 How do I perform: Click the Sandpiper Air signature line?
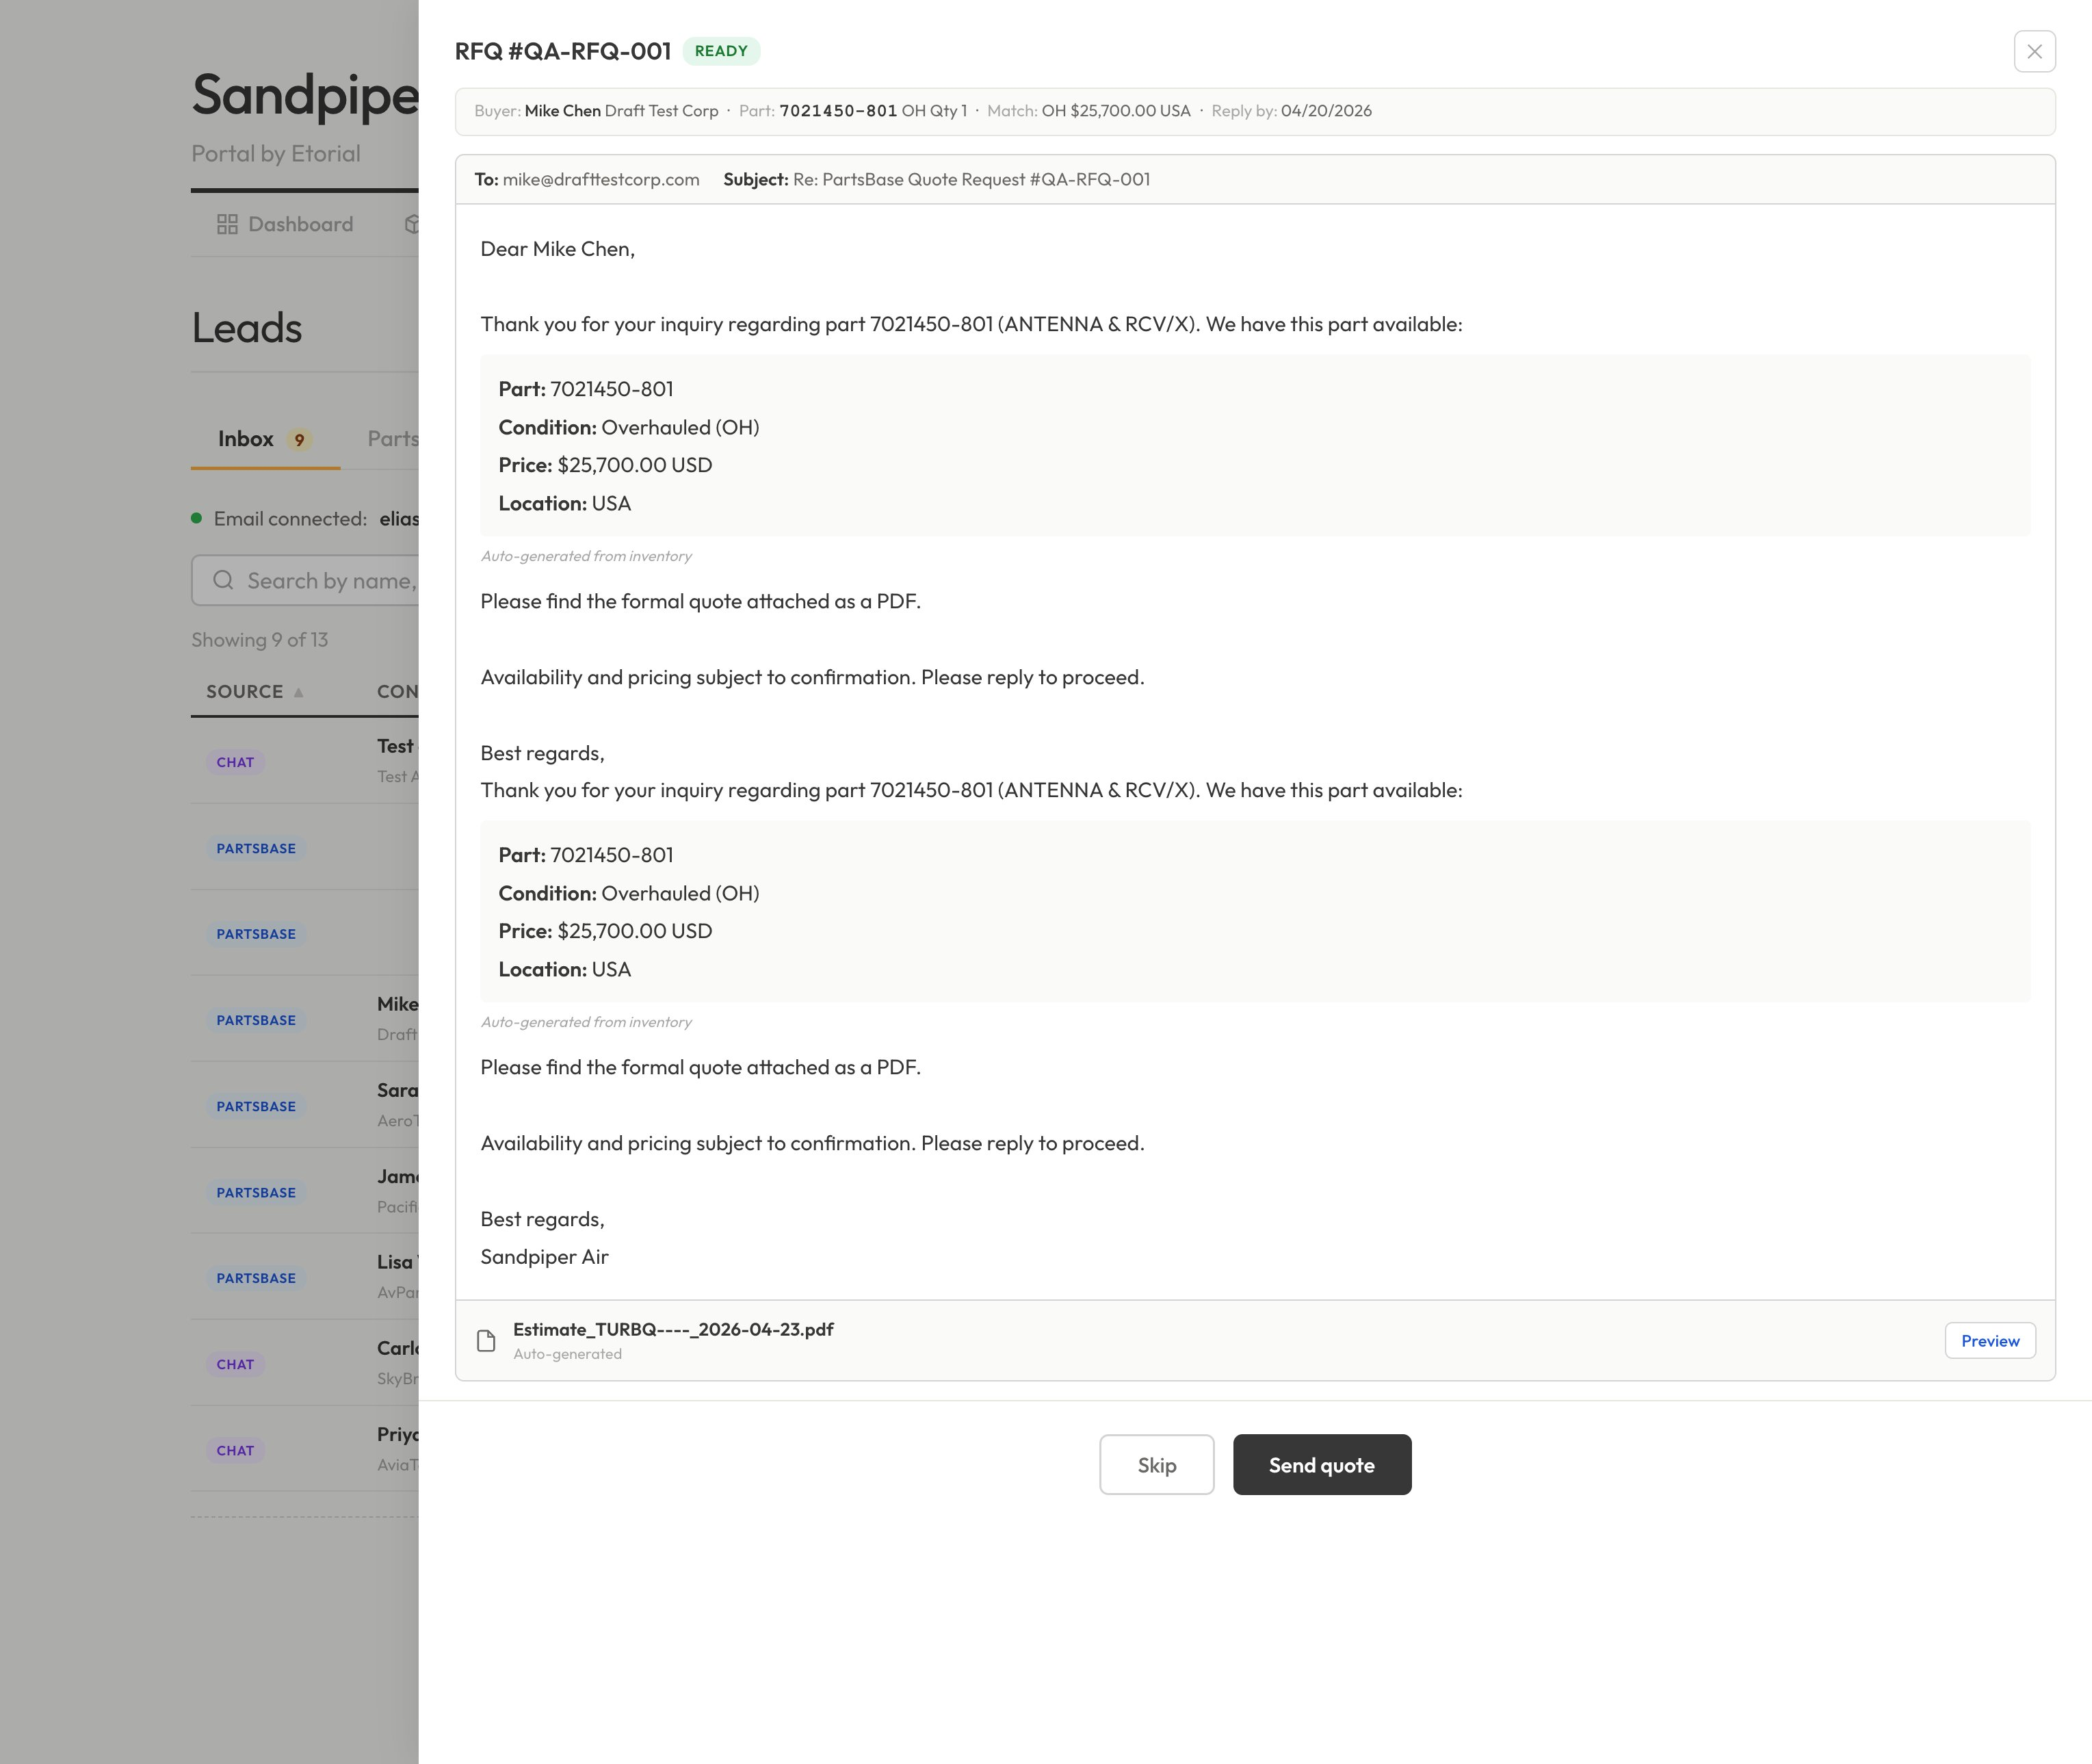click(x=544, y=1257)
